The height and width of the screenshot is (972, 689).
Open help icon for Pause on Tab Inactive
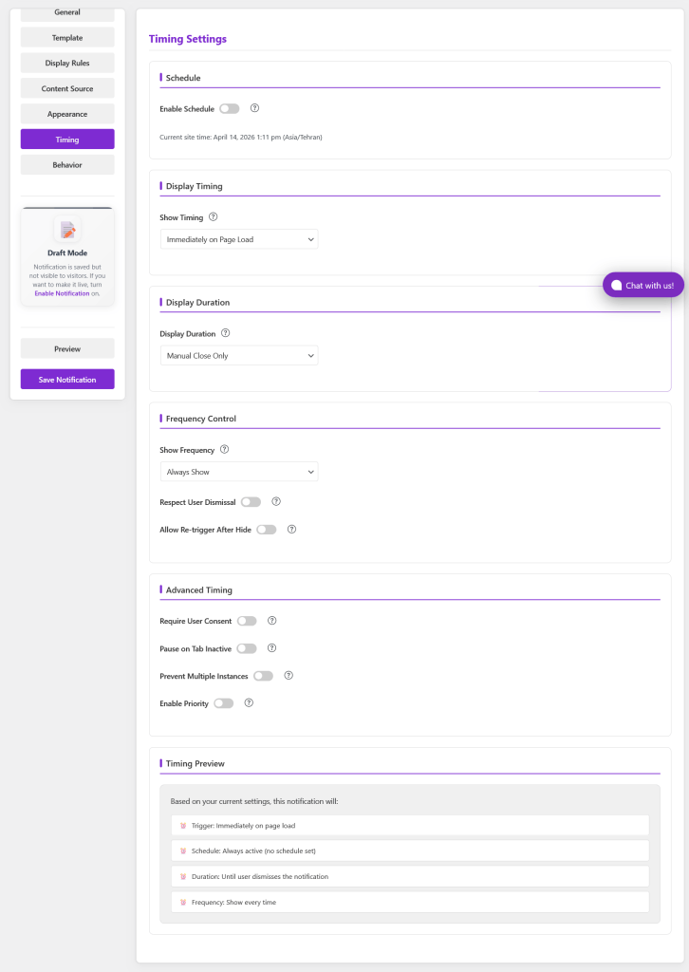[x=272, y=647]
